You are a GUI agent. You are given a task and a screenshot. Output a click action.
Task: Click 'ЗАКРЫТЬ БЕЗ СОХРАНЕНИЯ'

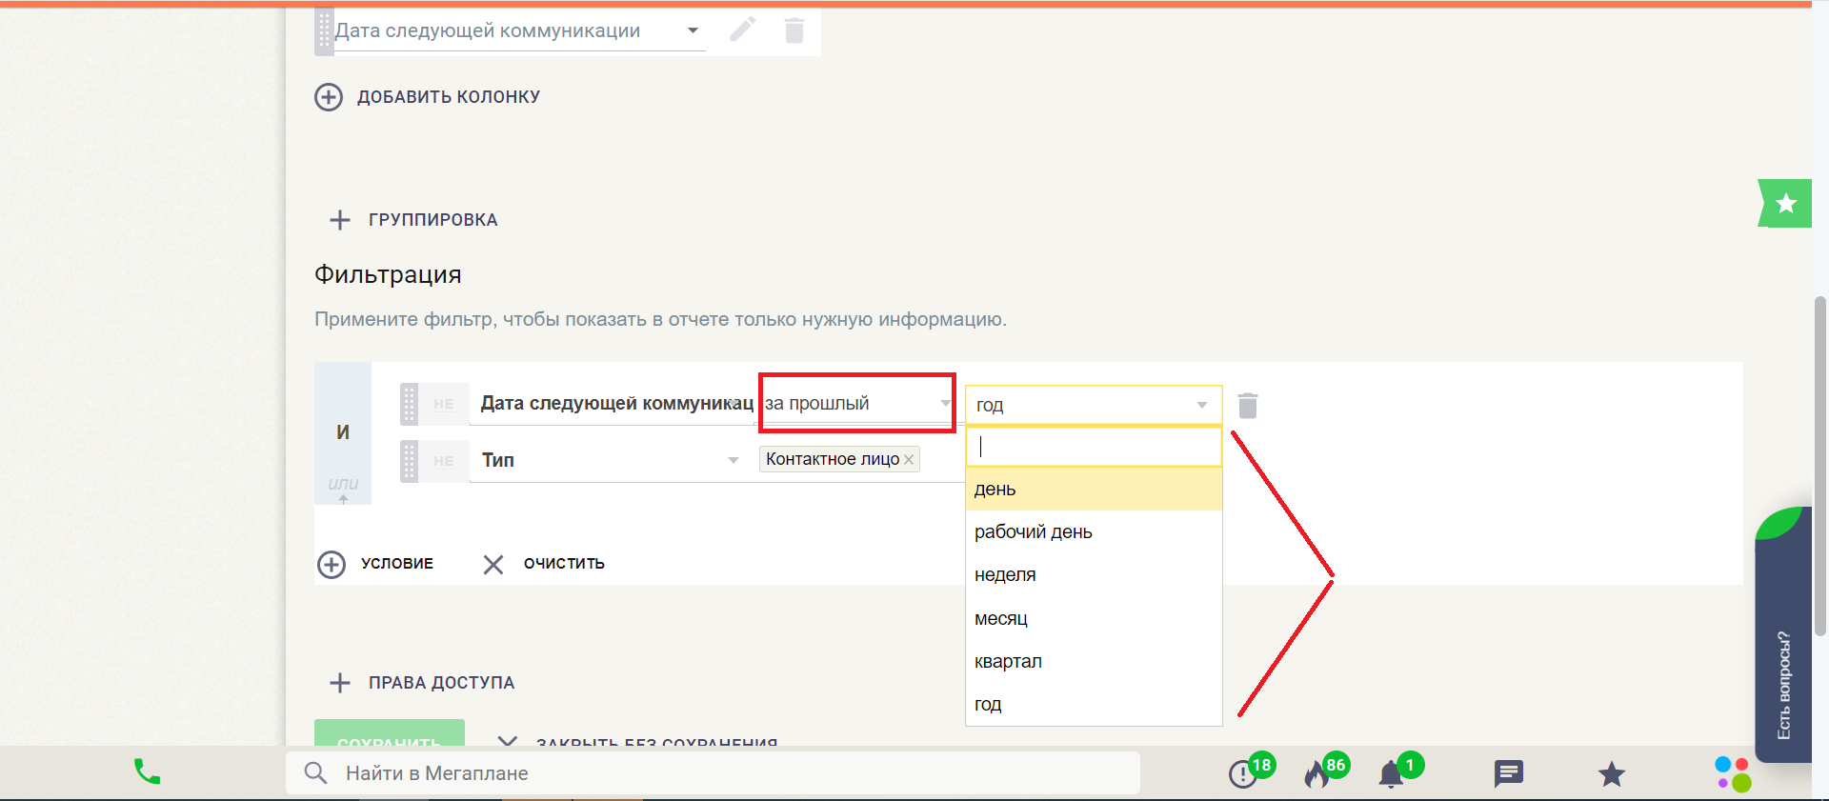(x=656, y=740)
